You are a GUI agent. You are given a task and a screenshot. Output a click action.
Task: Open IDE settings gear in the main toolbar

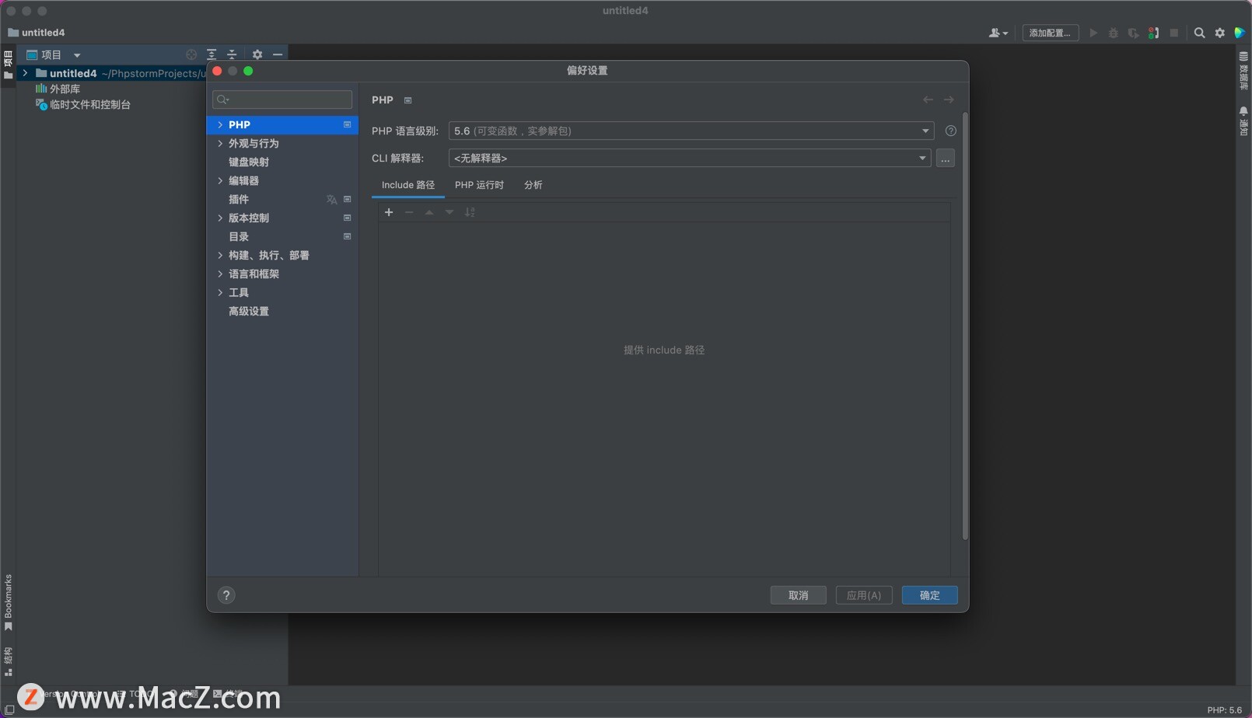click(x=1219, y=33)
